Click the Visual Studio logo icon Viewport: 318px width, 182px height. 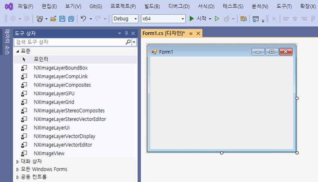pos(9,7)
